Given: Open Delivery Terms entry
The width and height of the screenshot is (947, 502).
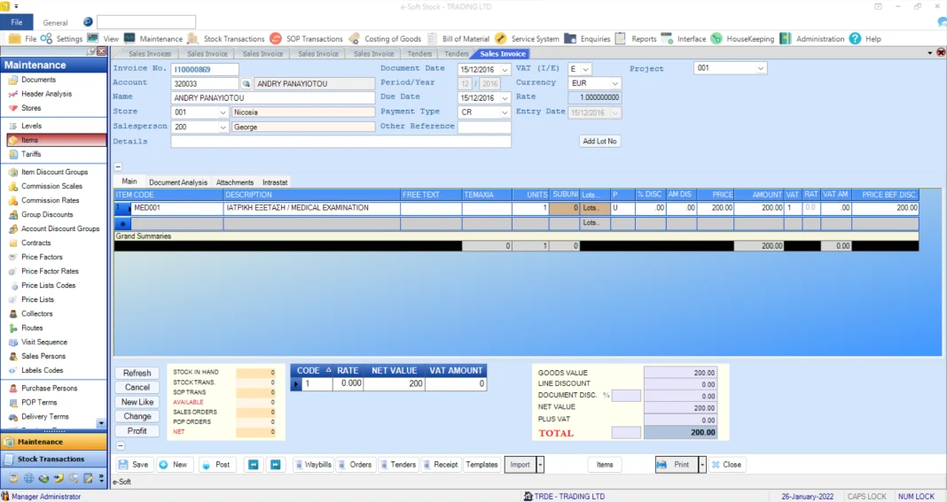Looking at the screenshot, I should click(x=44, y=417).
